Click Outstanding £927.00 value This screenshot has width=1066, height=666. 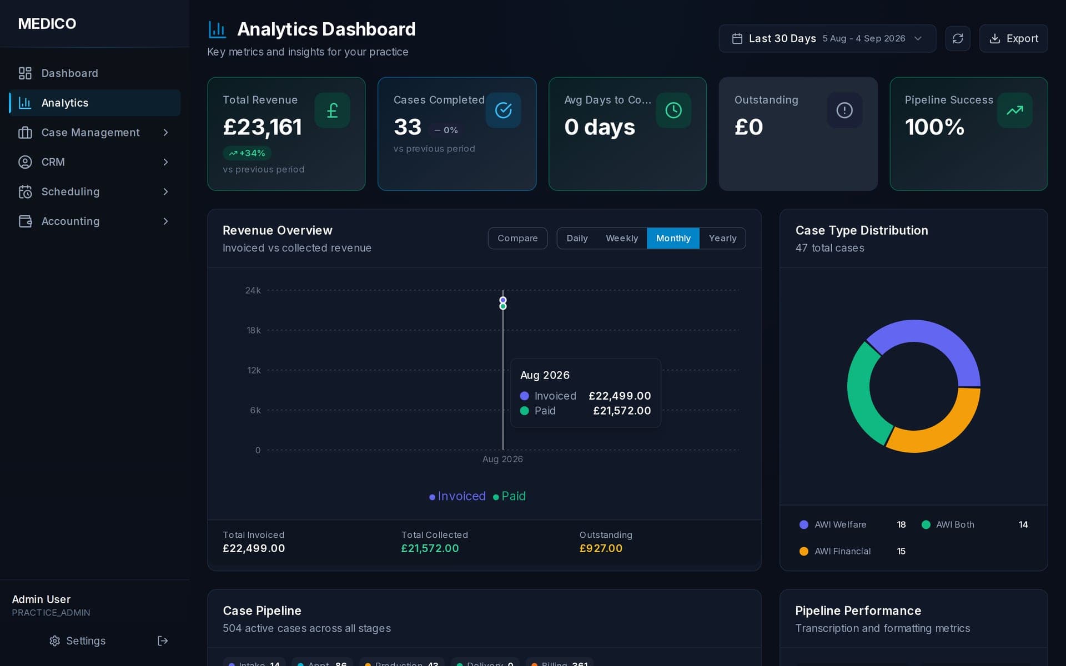(601, 548)
